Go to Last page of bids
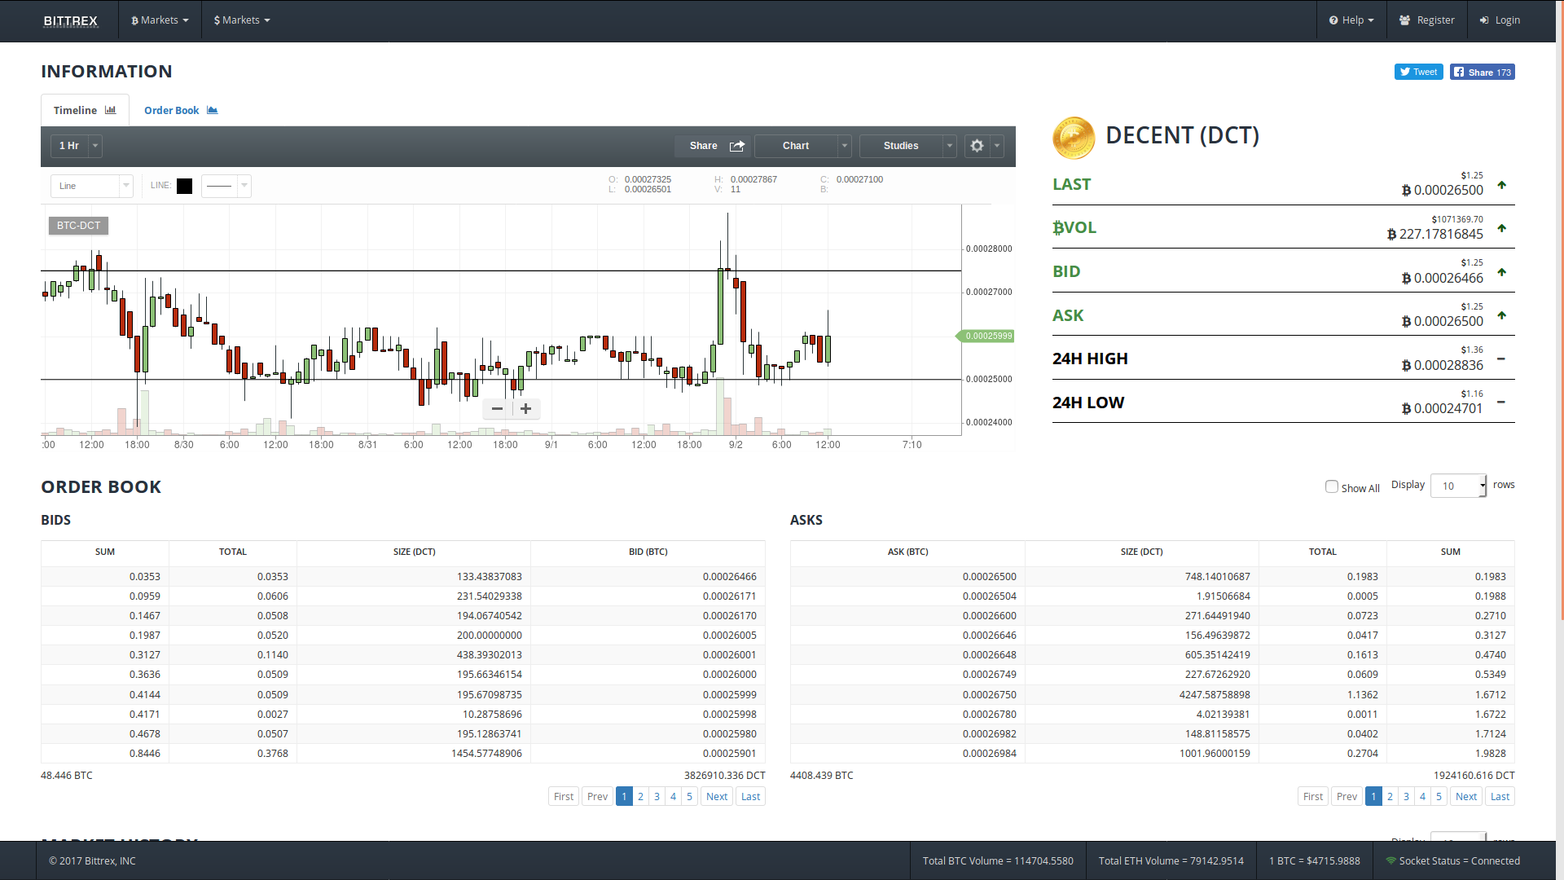The width and height of the screenshot is (1564, 880). pos(750,797)
